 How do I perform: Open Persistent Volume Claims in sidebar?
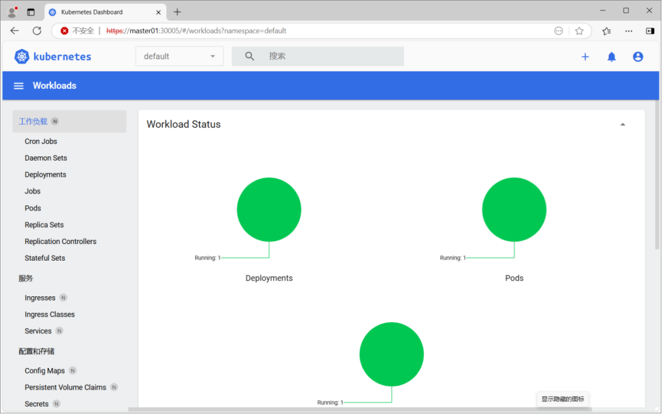point(65,387)
